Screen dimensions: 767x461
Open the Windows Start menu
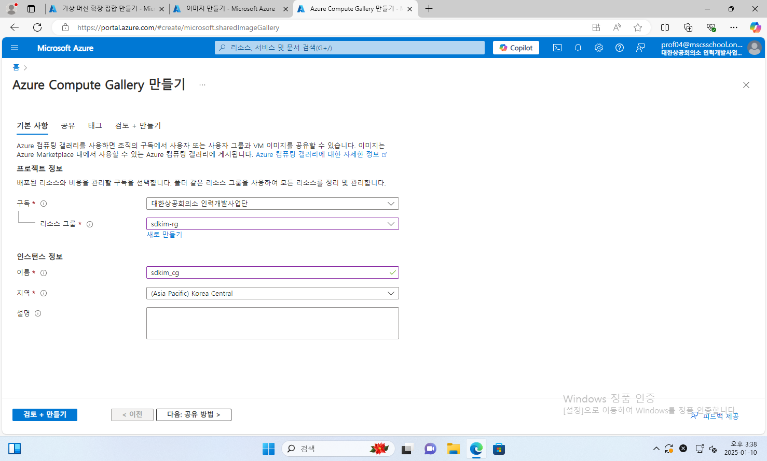[268, 449]
